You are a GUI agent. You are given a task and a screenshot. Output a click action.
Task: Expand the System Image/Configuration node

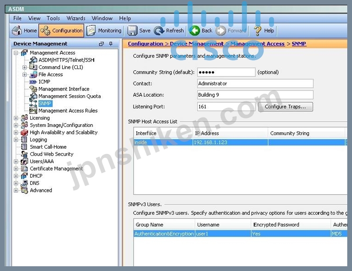[16, 125]
